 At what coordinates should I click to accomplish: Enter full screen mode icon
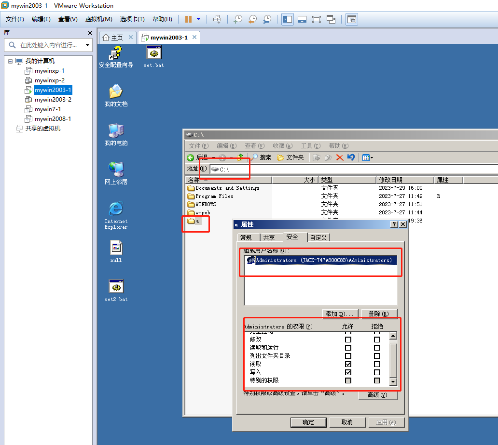click(x=317, y=19)
